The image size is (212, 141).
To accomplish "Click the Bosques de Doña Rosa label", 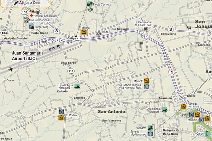I will (x=171, y=132).
